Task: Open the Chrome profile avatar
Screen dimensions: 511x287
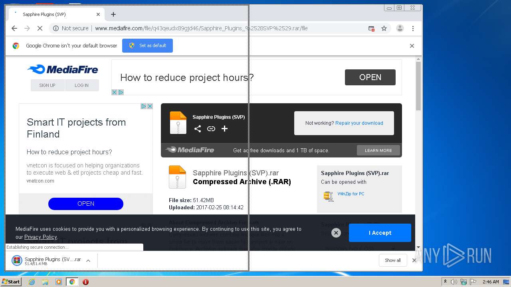Action: [x=400, y=28]
